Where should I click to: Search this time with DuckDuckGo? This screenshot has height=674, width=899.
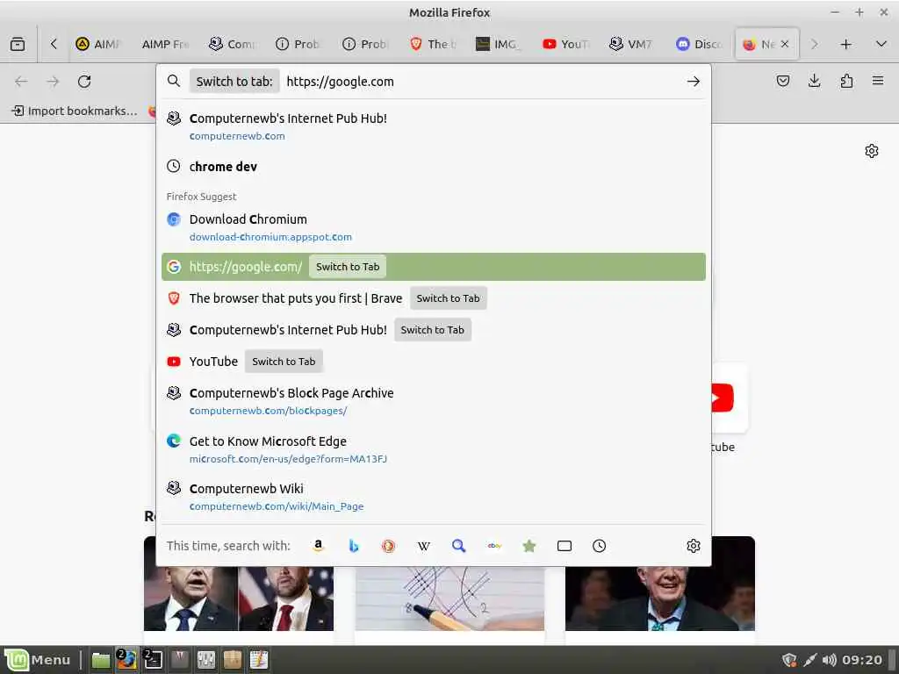point(389,546)
